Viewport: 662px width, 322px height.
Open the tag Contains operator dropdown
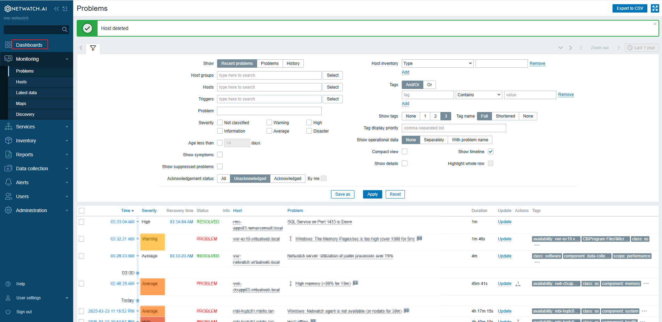pos(478,95)
